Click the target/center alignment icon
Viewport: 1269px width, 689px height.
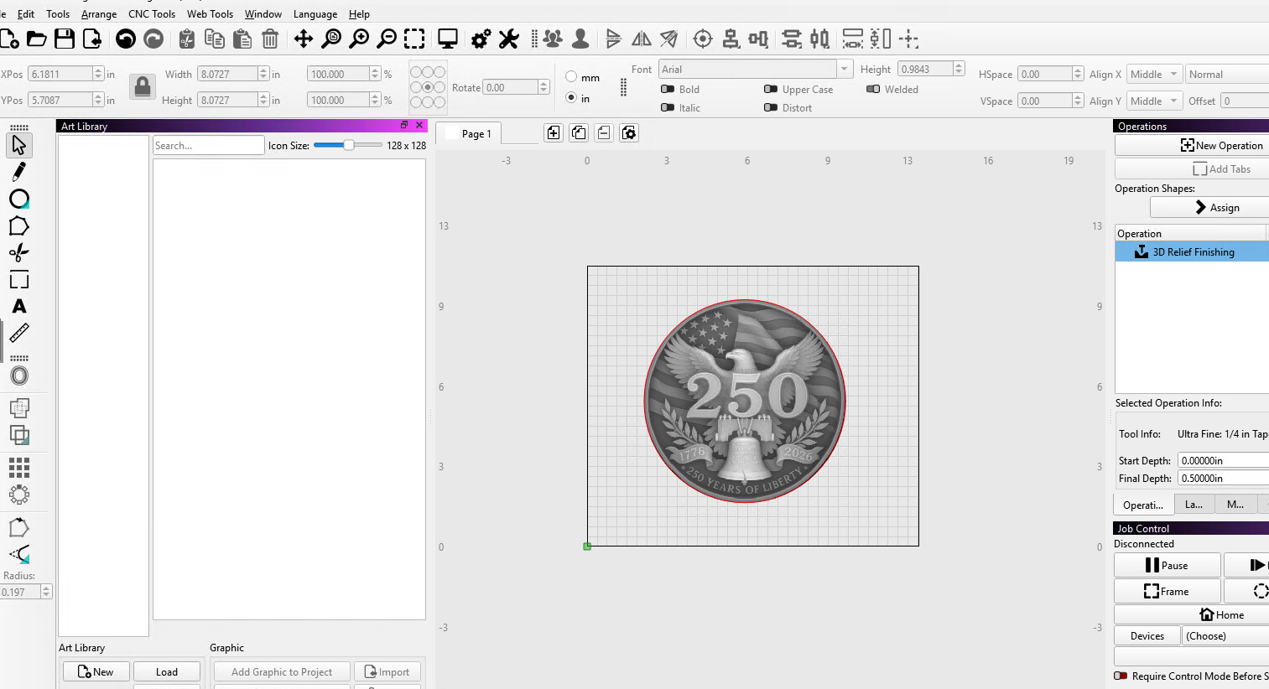pyautogui.click(x=703, y=39)
